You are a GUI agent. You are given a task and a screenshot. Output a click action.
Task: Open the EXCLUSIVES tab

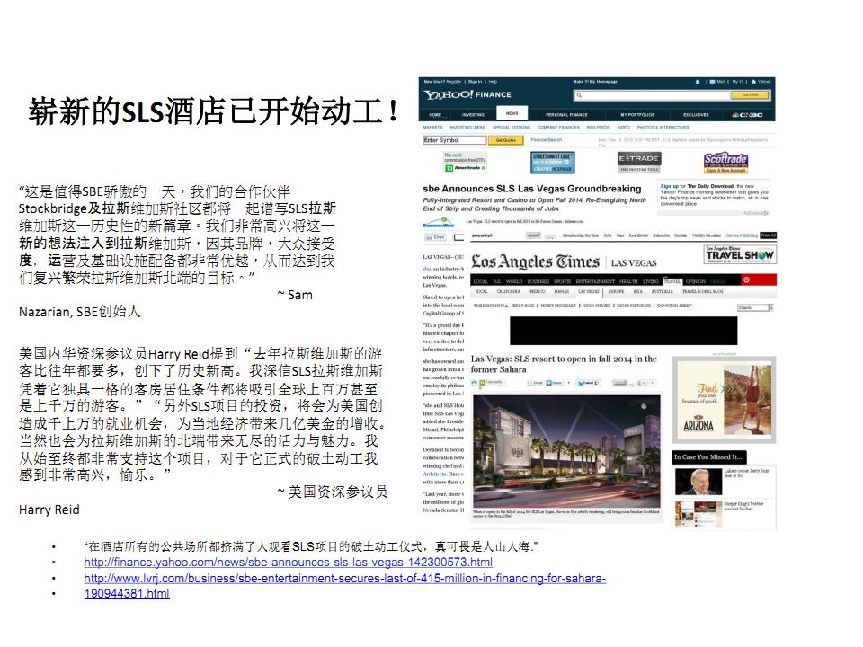pyautogui.click(x=696, y=114)
